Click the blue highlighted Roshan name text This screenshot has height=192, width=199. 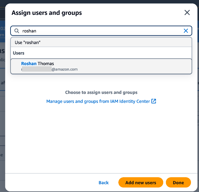pos(29,64)
